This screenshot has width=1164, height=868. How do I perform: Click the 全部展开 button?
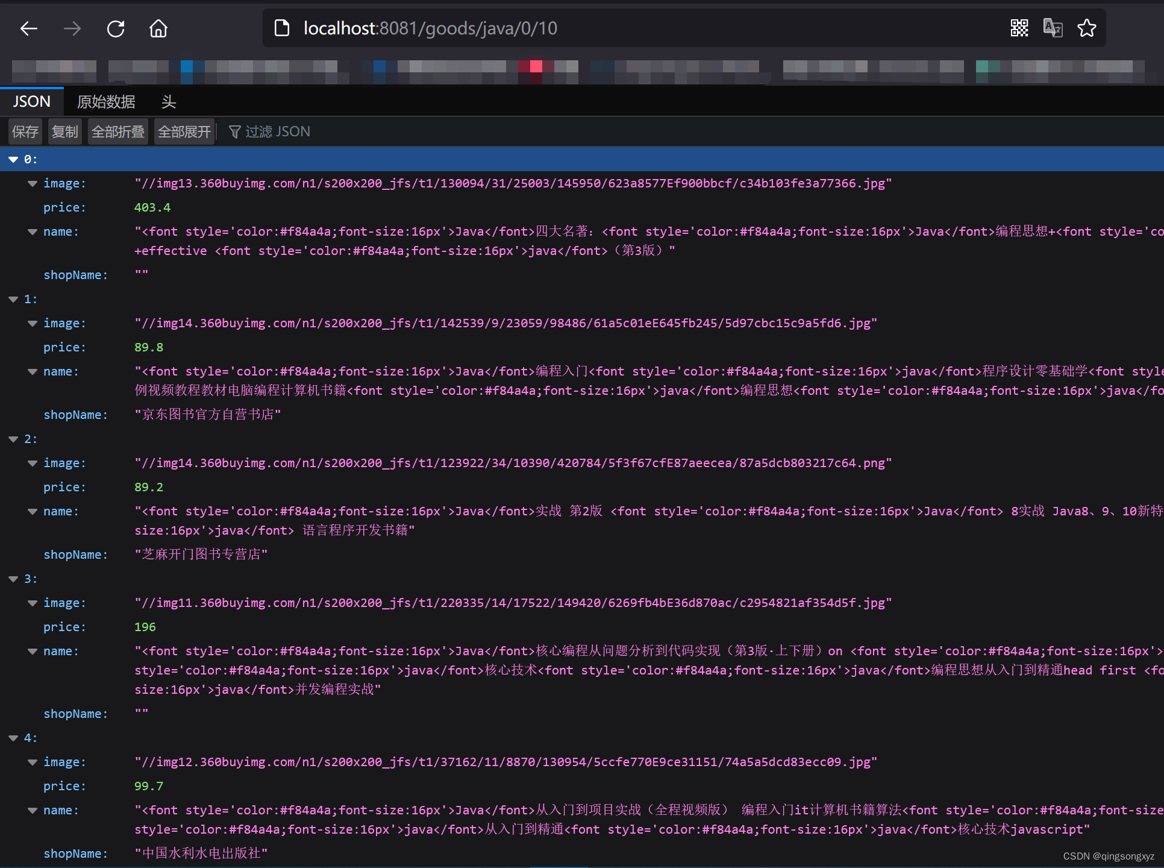184,131
